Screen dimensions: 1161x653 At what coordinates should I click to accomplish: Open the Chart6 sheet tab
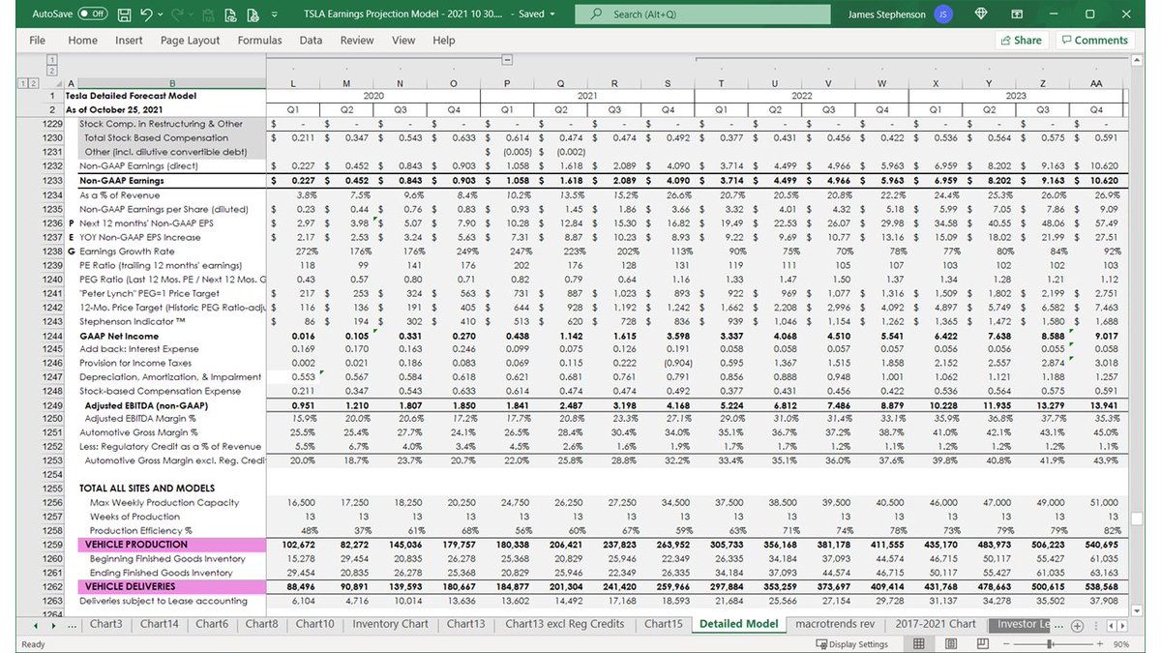[212, 624]
